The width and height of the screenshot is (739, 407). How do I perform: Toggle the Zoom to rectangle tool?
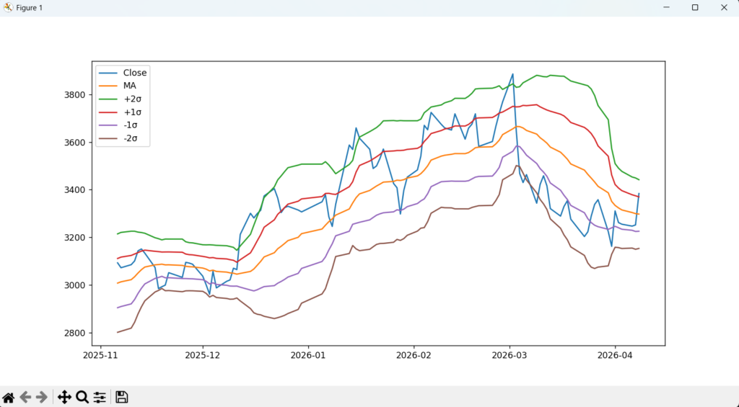pyautogui.click(x=82, y=397)
